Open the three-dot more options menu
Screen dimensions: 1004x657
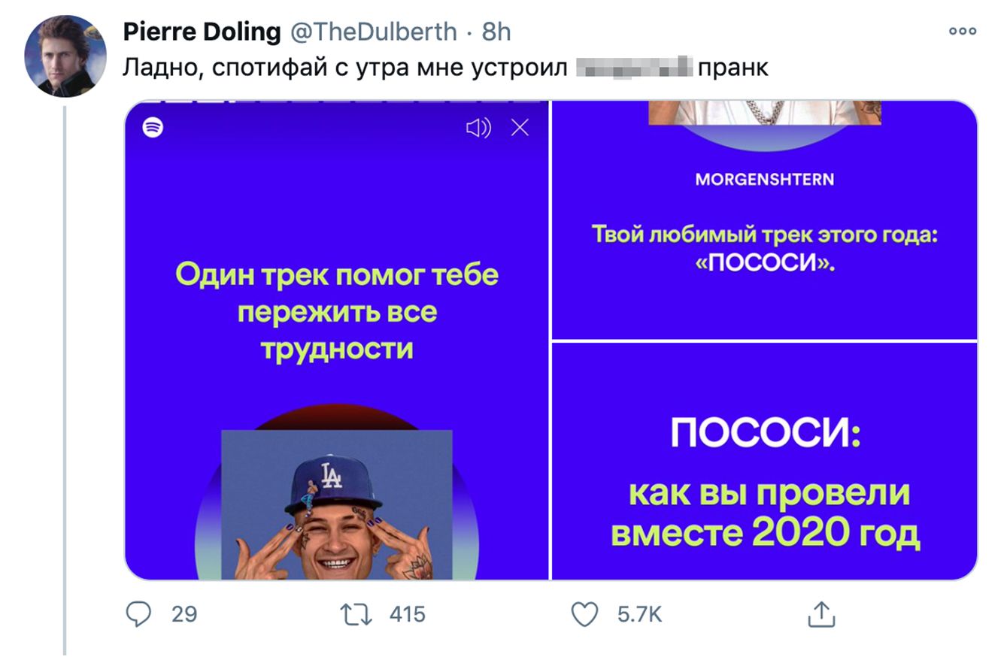tap(962, 32)
